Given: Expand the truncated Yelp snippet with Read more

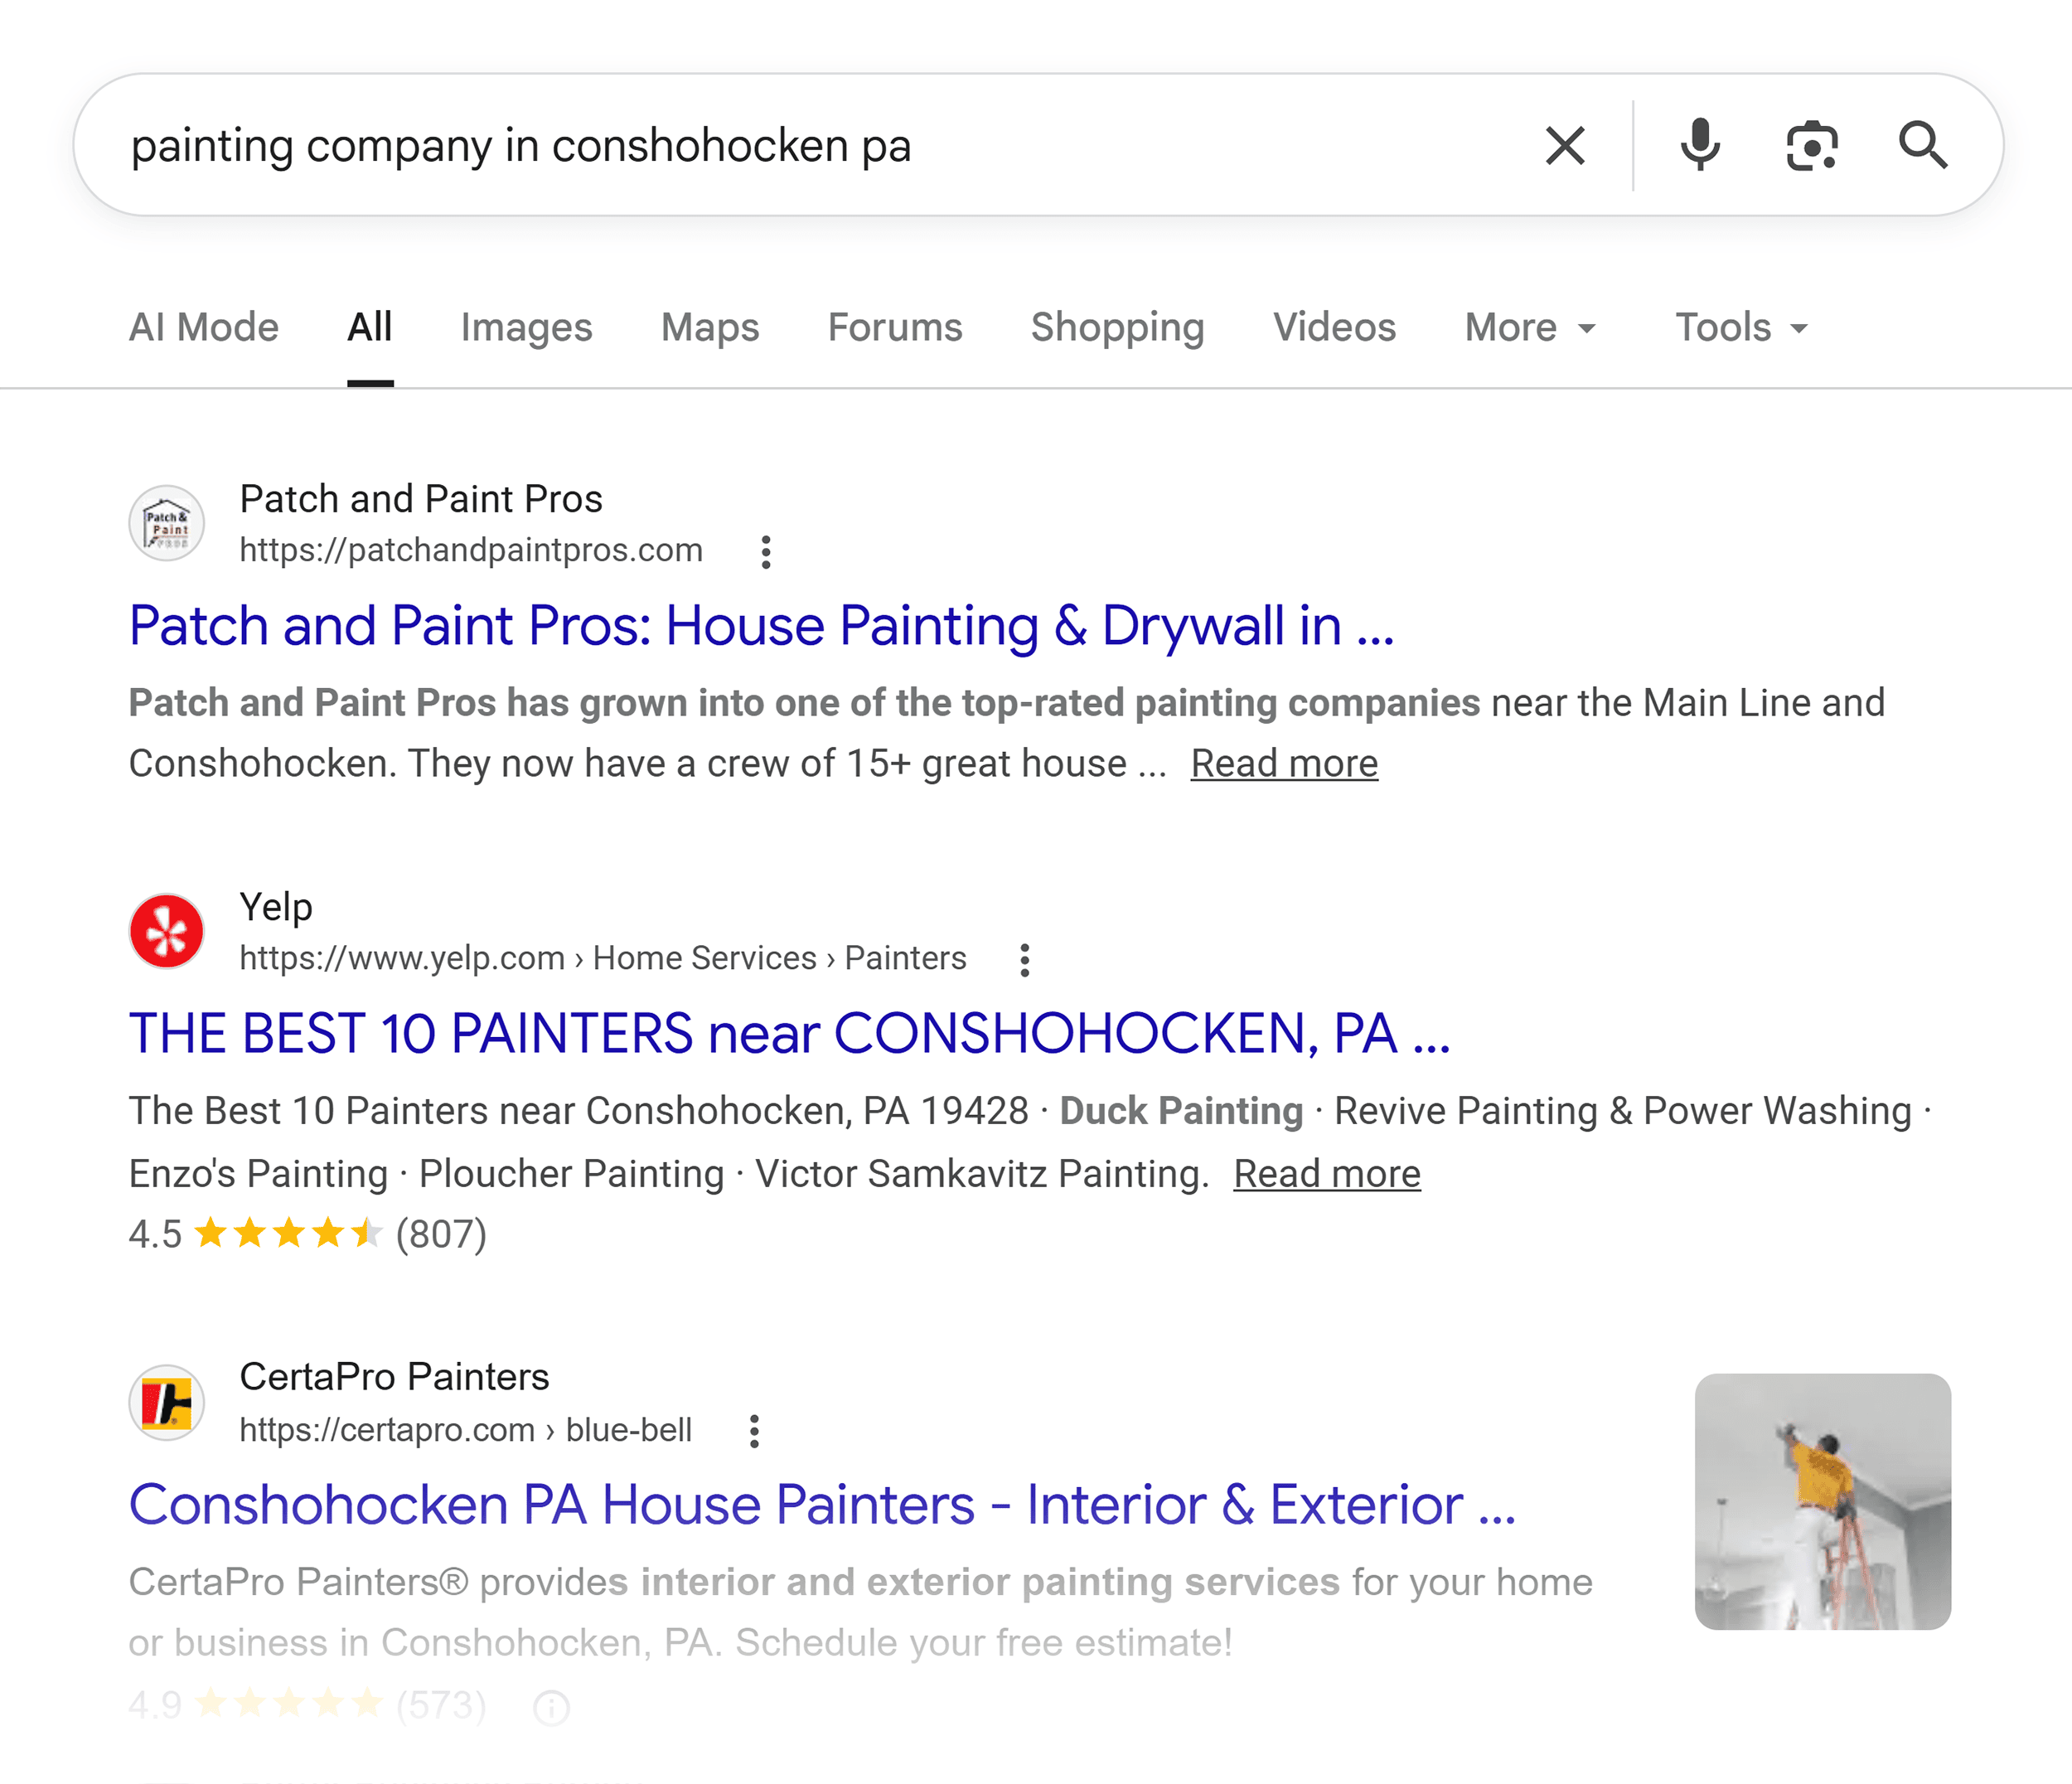Looking at the screenshot, I should [x=1326, y=1173].
